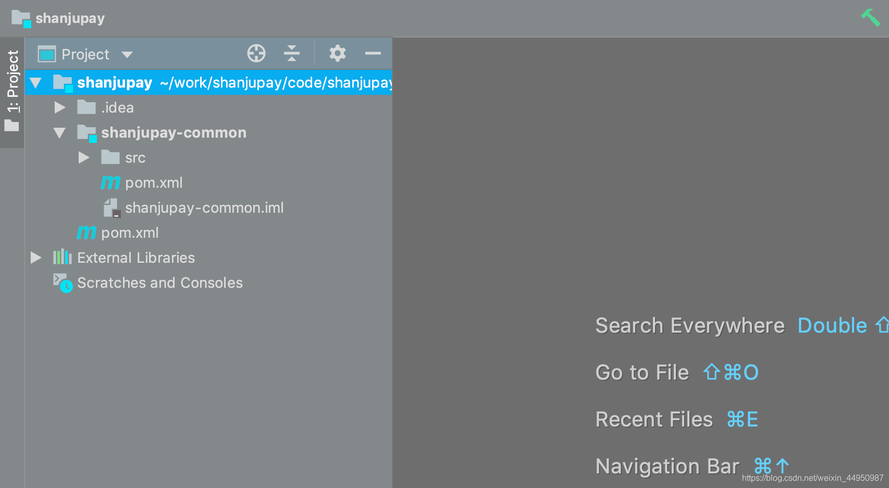Select External Libraries row
Viewport: 889px width, 488px height.
[208, 258]
